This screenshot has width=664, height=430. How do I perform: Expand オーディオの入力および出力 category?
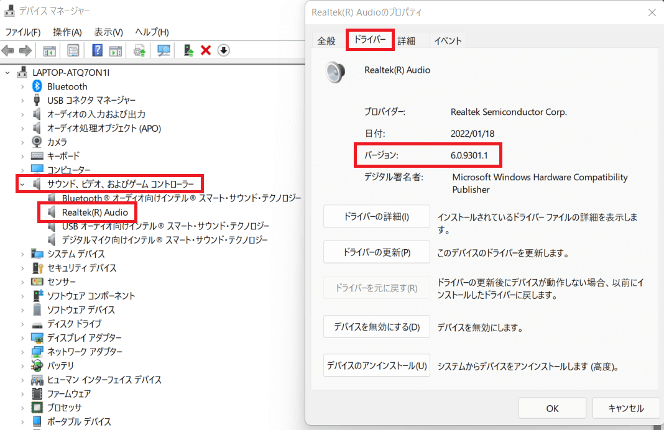click(22, 115)
